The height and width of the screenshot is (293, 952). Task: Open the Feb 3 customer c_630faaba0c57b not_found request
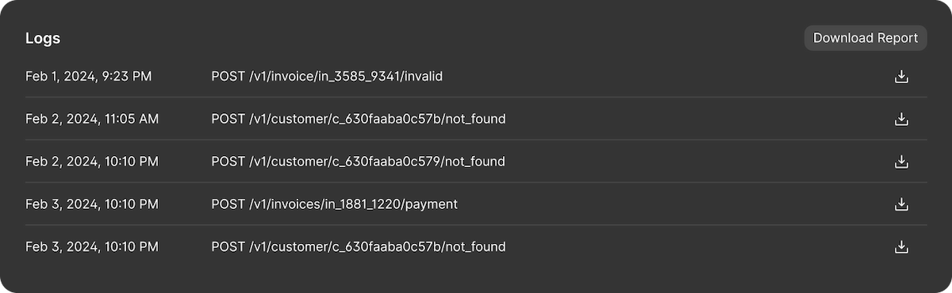pyautogui.click(x=359, y=248)
